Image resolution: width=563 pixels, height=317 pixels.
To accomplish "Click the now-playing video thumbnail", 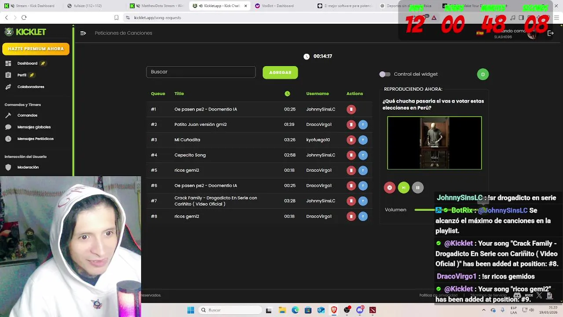I will (x=435, y=143).
